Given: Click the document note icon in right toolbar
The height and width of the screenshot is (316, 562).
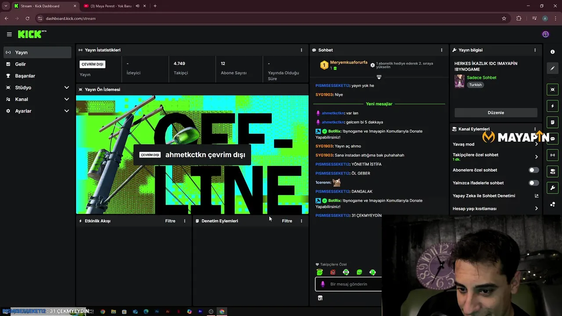Looking at the screenshot, I should [x=552, y=122].
